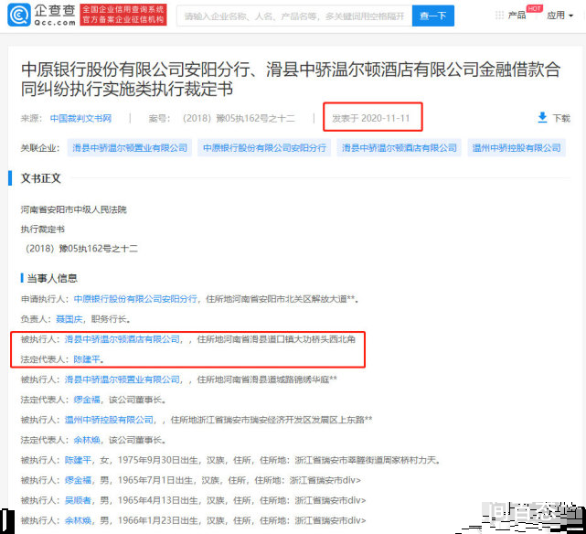Open 温州中骄控股有限公司 link in the parties section
586x534 pixels.
pos(109,420)
